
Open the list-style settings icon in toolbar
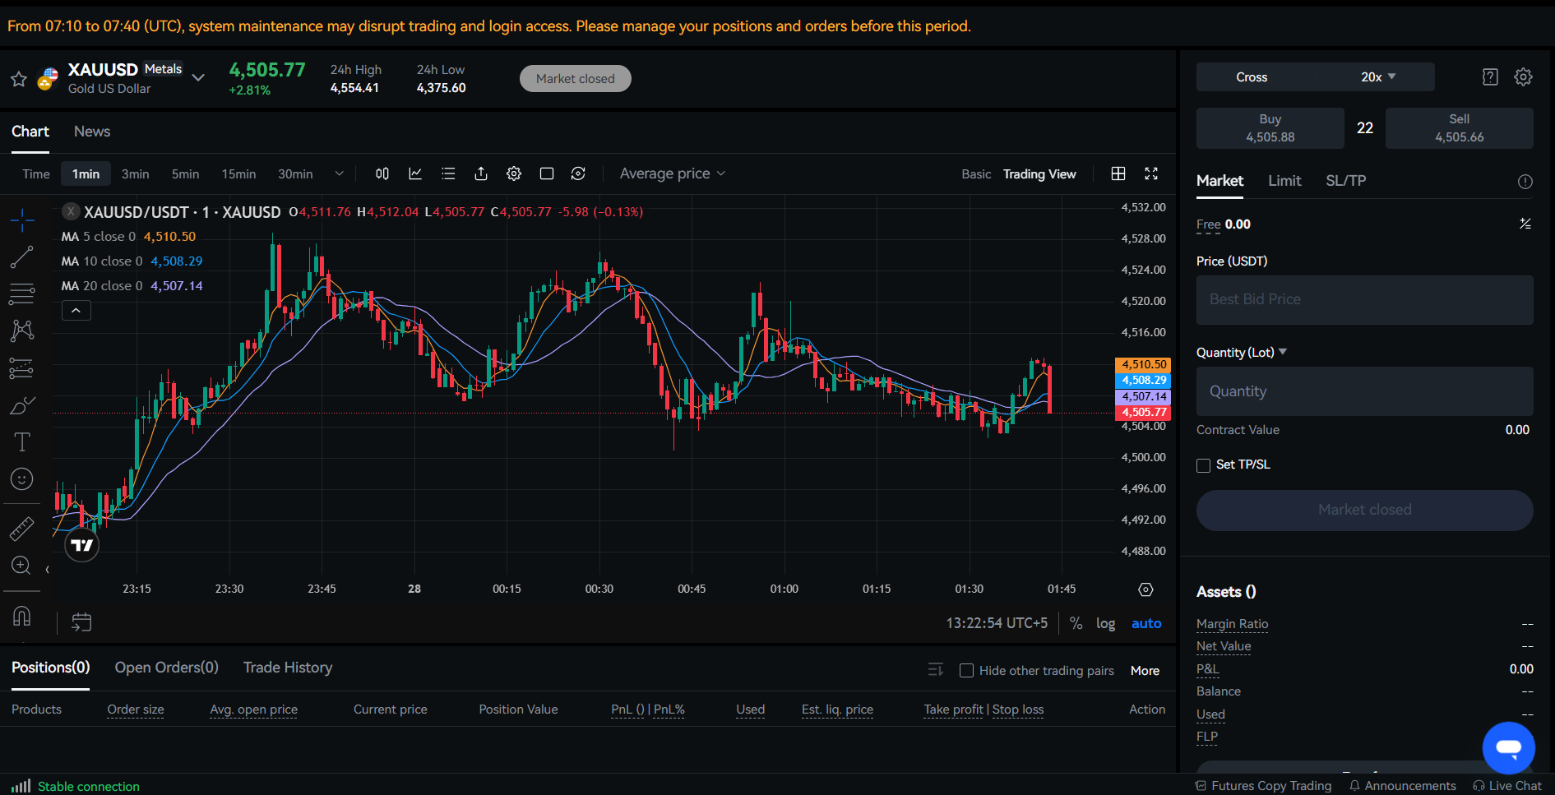tap(448, 173)
